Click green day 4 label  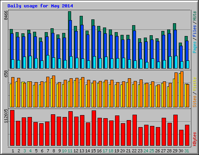pos(30,151)
